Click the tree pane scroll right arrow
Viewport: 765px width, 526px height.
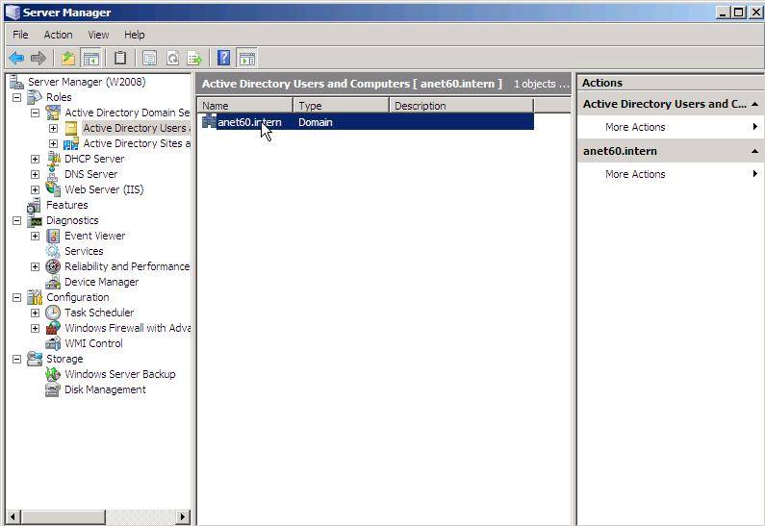(x=183, y=516)
